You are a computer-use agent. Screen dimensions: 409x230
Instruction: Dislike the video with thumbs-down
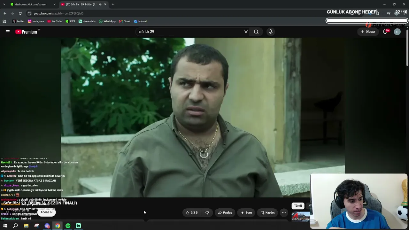(x=207, y=212)
